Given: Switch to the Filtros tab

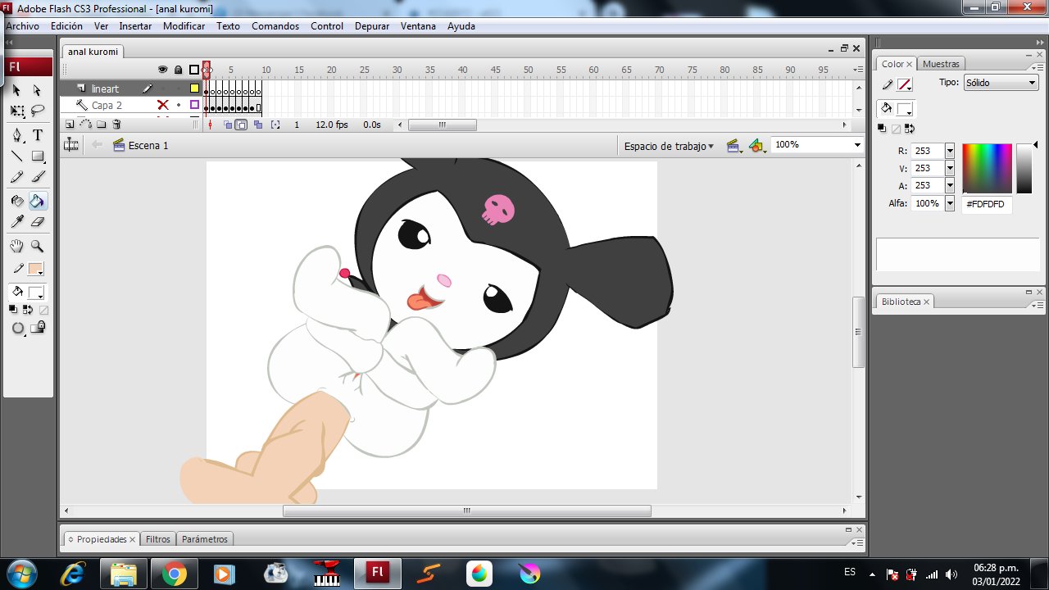Looking at the screenshot, I should pyautogui.click(x=158, y=539).
